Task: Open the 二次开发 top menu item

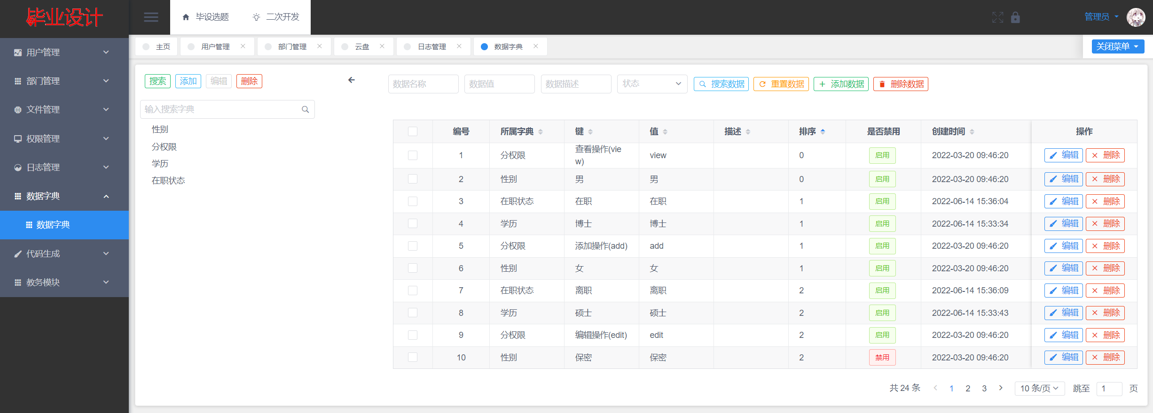Action: click(x=276, y=17)
